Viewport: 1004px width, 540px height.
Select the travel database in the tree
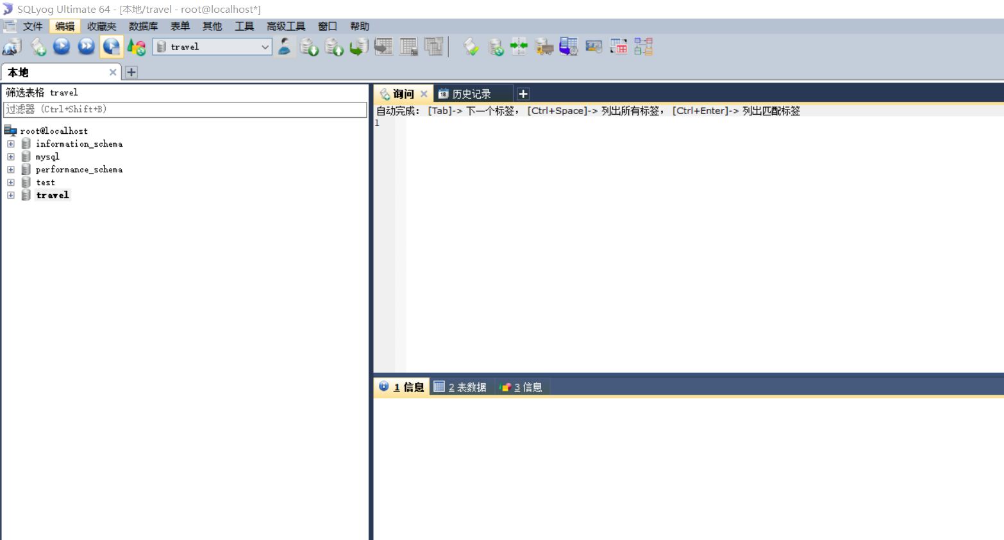53,195
